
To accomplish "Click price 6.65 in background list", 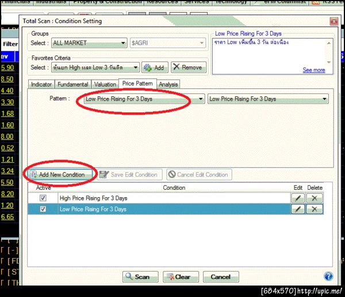I will pos(7,217).
